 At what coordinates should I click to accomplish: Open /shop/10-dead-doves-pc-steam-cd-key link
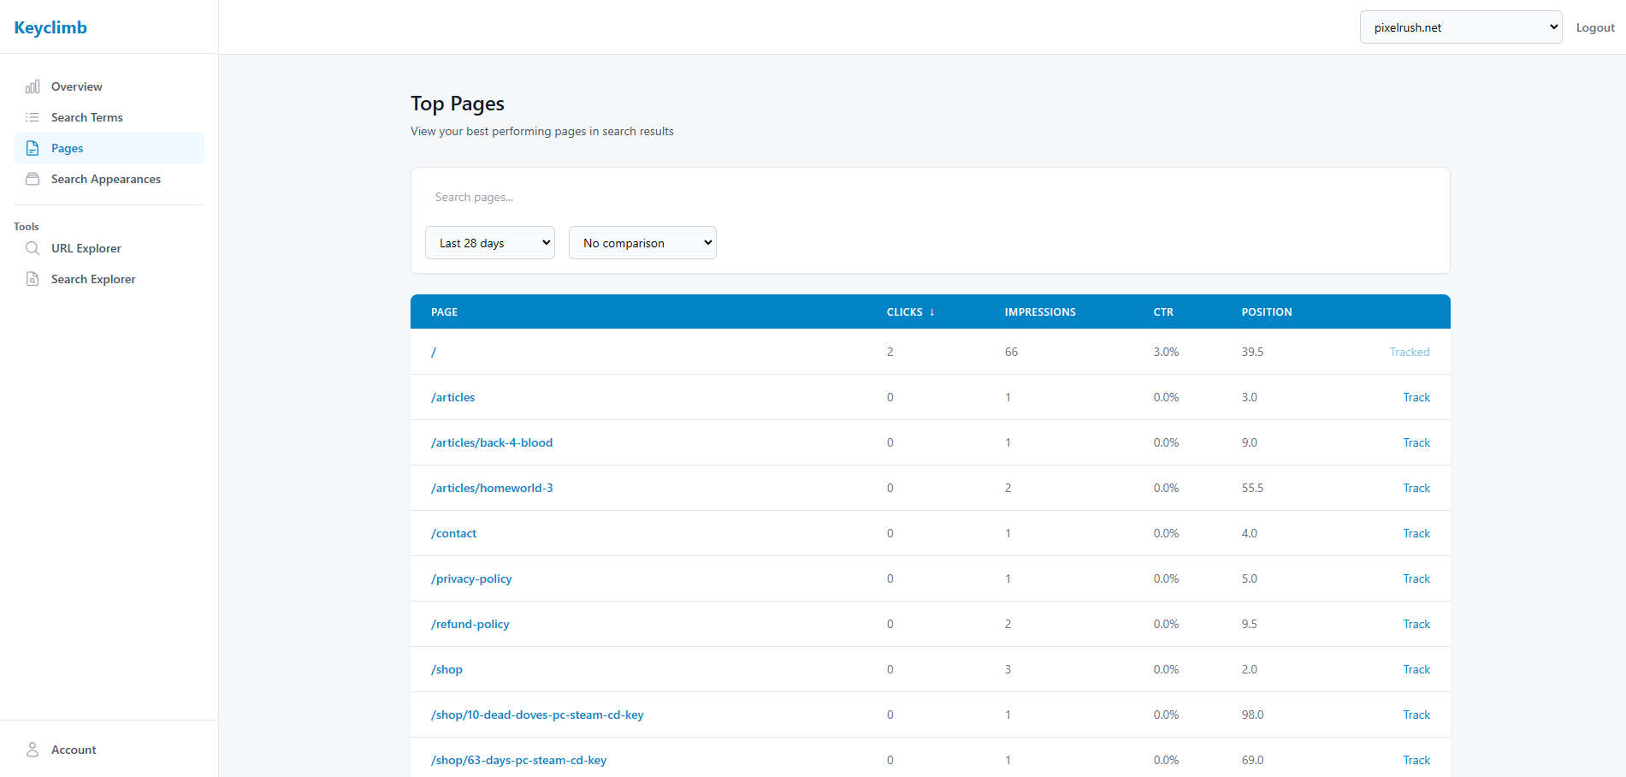click(537, 715)
